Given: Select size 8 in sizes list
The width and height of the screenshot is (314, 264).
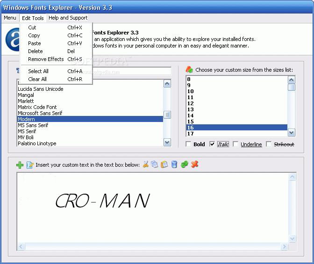Looking at the screenshot, I should (x=237, y=79).
